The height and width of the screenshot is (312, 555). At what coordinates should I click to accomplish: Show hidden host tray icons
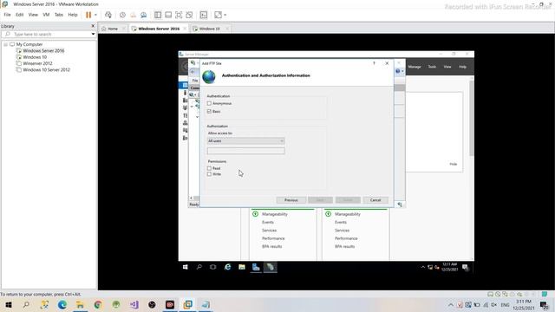coord(451,304)
